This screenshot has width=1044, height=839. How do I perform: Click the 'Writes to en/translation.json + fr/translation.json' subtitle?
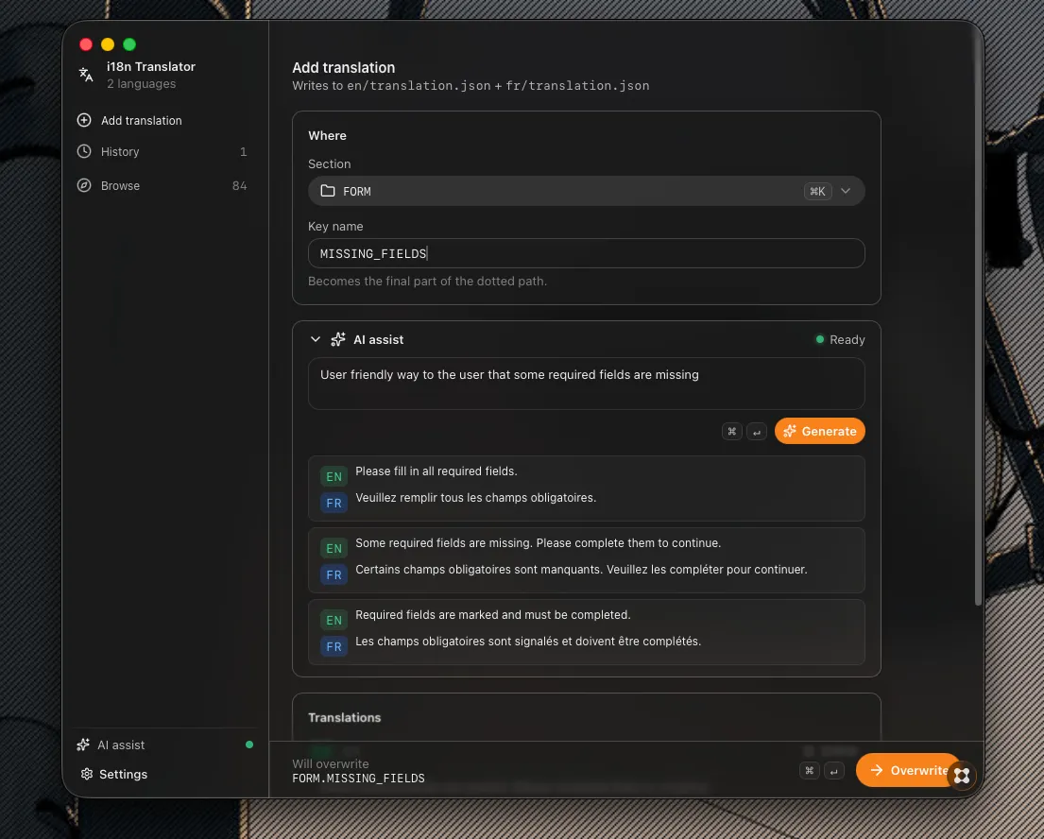pos(471,86)
